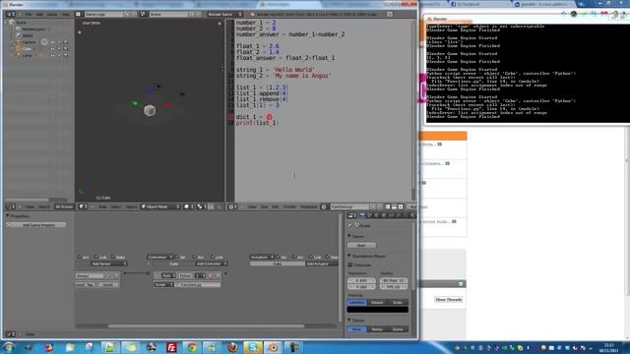Click Add Game Property button
Image resolution: width=630 pixels, height=354 pixels.
36,225
